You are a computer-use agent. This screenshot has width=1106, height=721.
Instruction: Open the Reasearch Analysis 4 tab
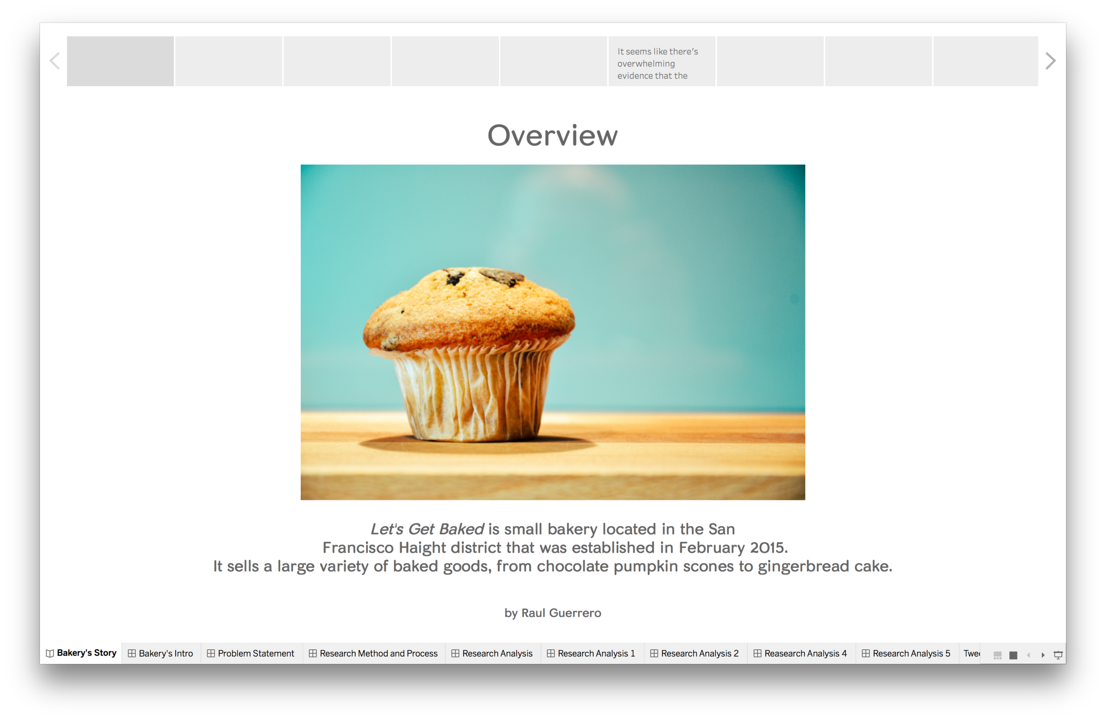801,653
